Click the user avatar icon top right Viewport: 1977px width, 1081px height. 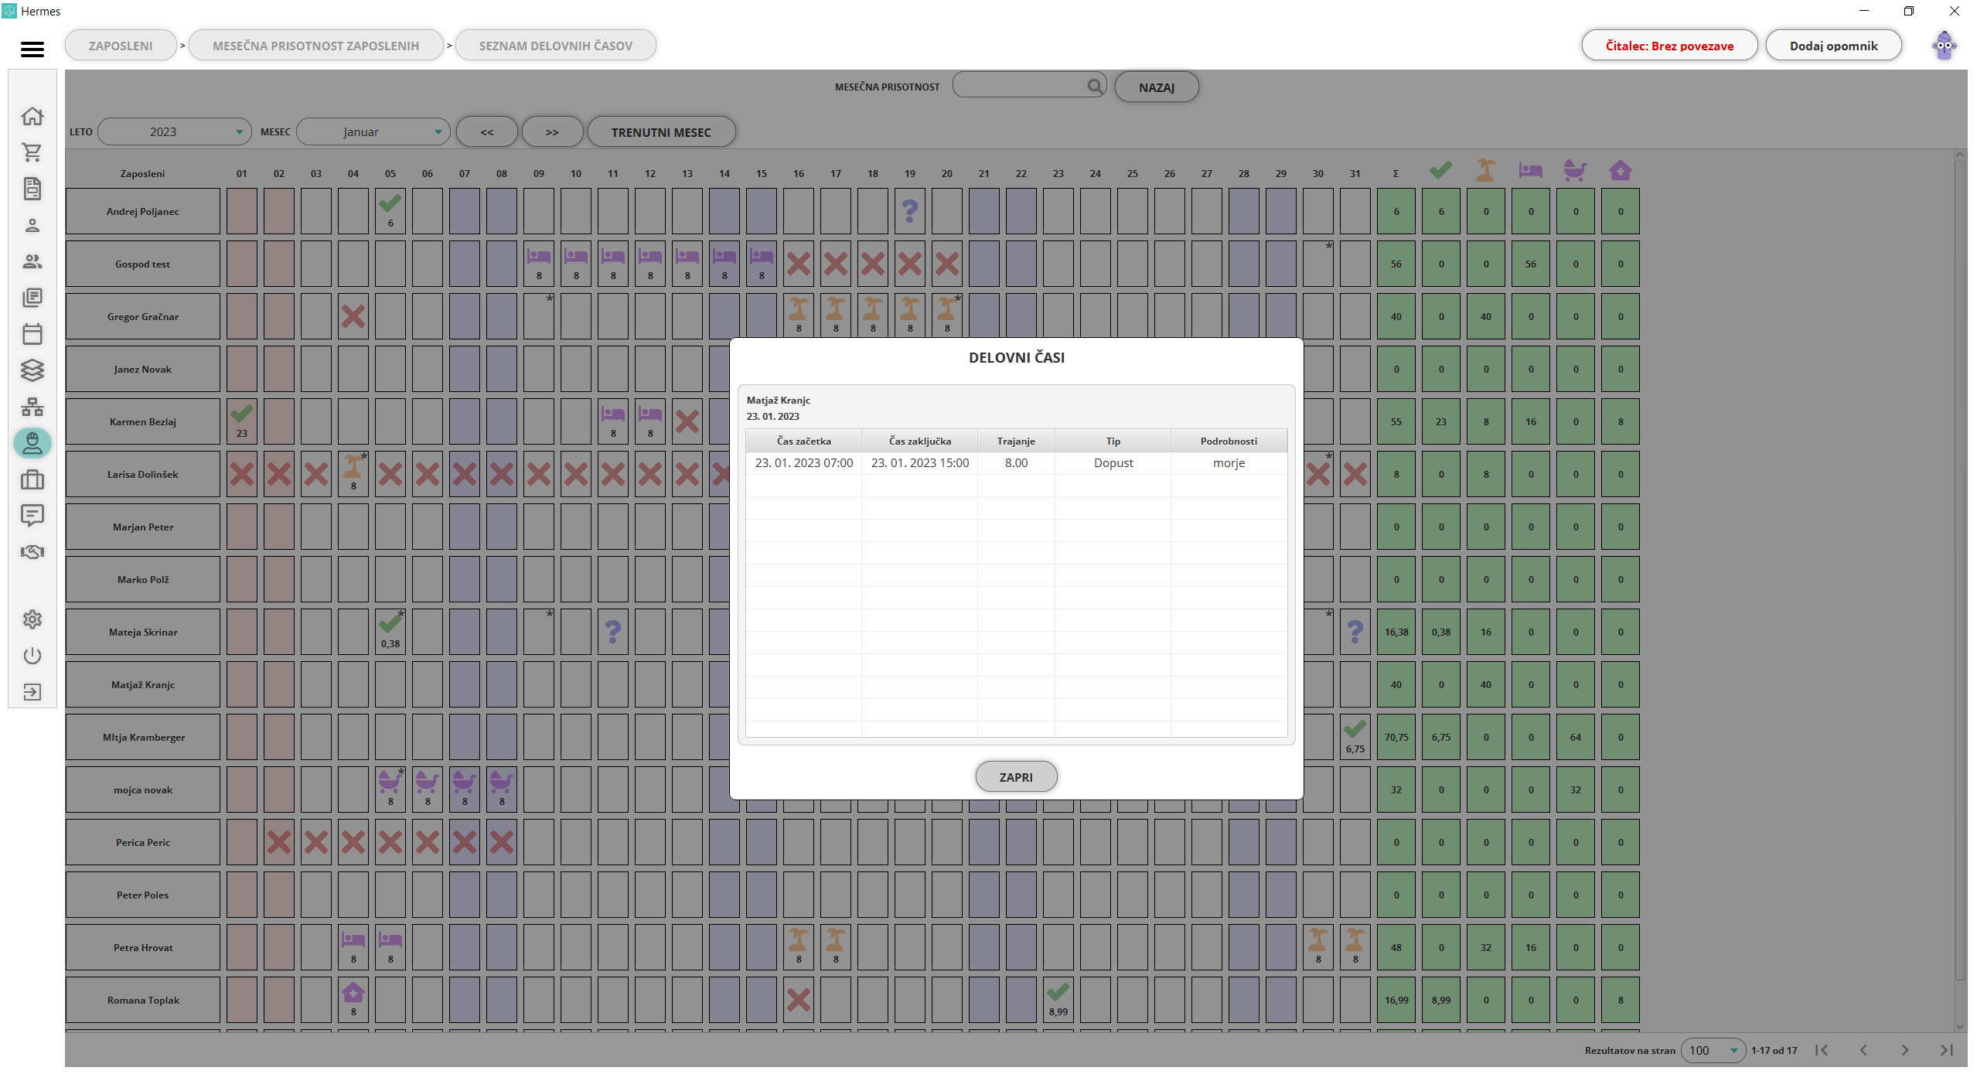coord(1944,46)
